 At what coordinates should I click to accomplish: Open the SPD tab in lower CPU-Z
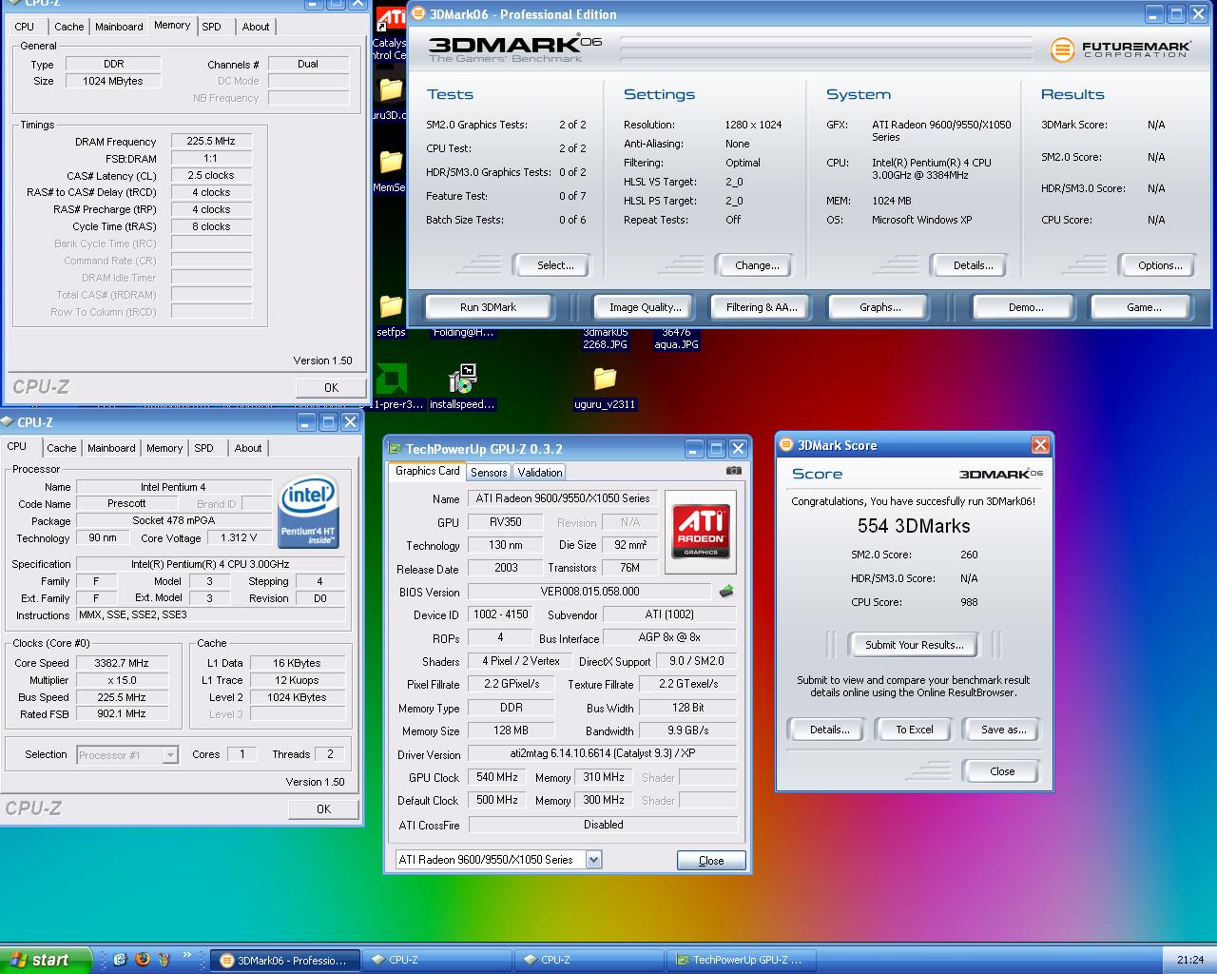click(204, 448)
